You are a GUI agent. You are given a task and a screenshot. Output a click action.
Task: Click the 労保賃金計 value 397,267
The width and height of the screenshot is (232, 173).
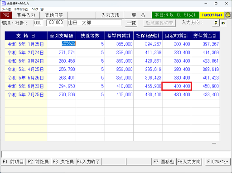211,44
